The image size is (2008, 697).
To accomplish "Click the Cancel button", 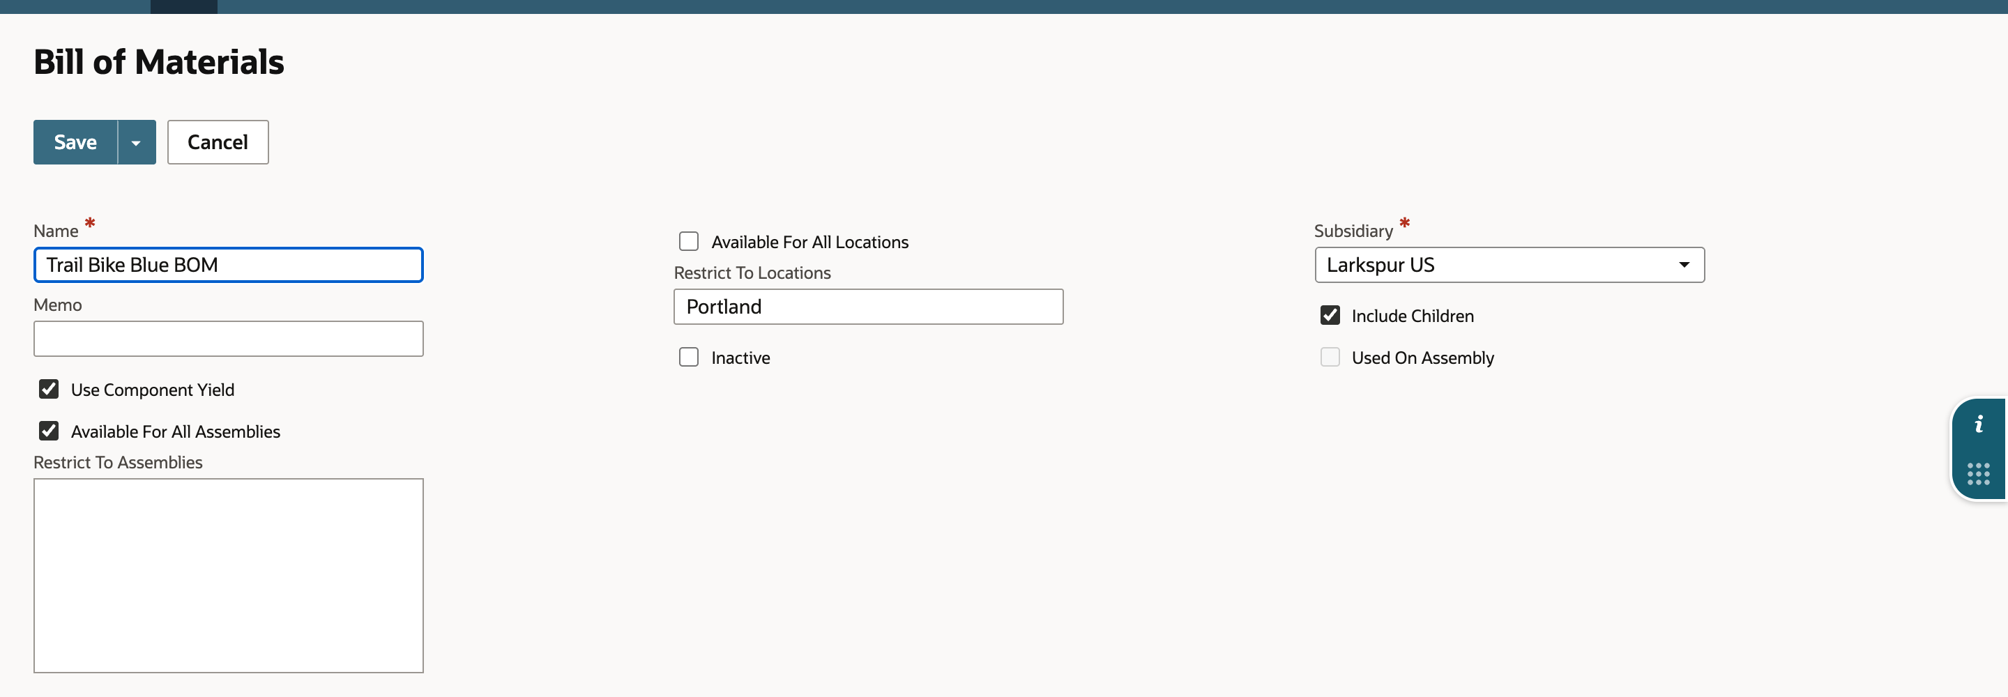I will (218, 142).
